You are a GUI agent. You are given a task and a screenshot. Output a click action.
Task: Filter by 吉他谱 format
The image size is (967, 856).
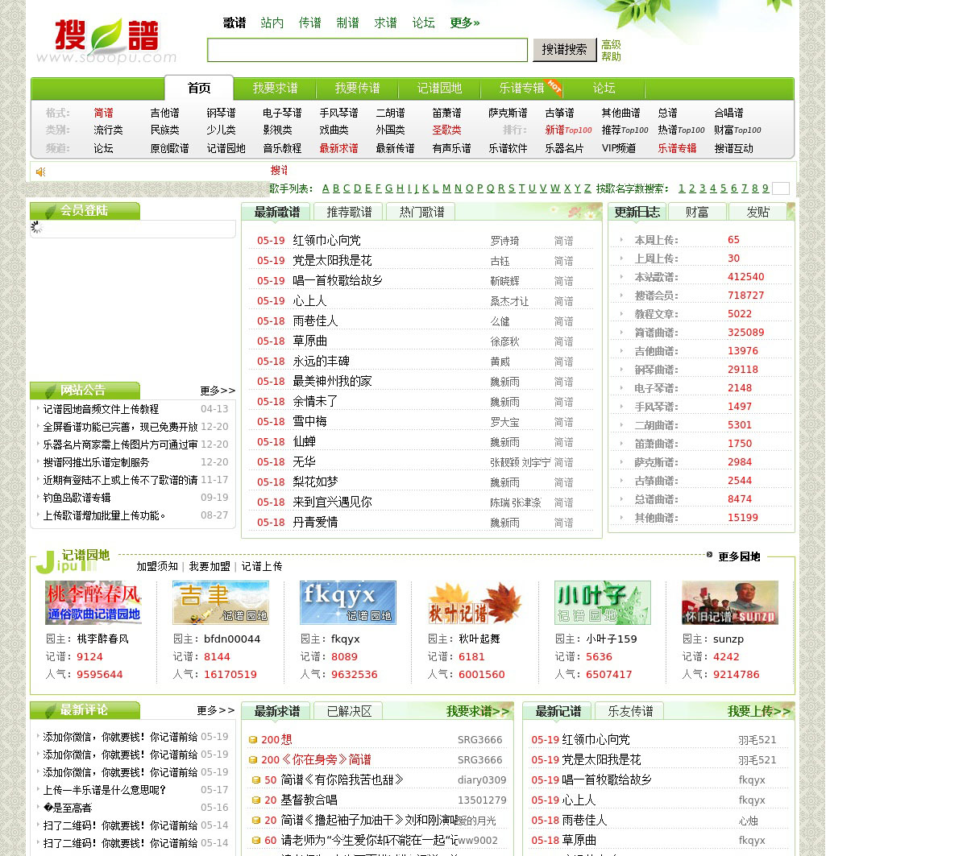click(164, 113)
